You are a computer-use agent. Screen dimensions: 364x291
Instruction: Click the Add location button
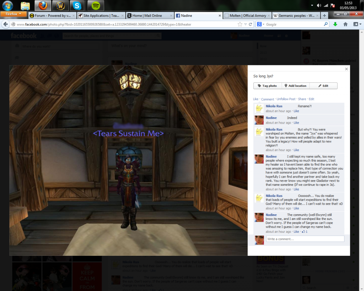(295, 86)
